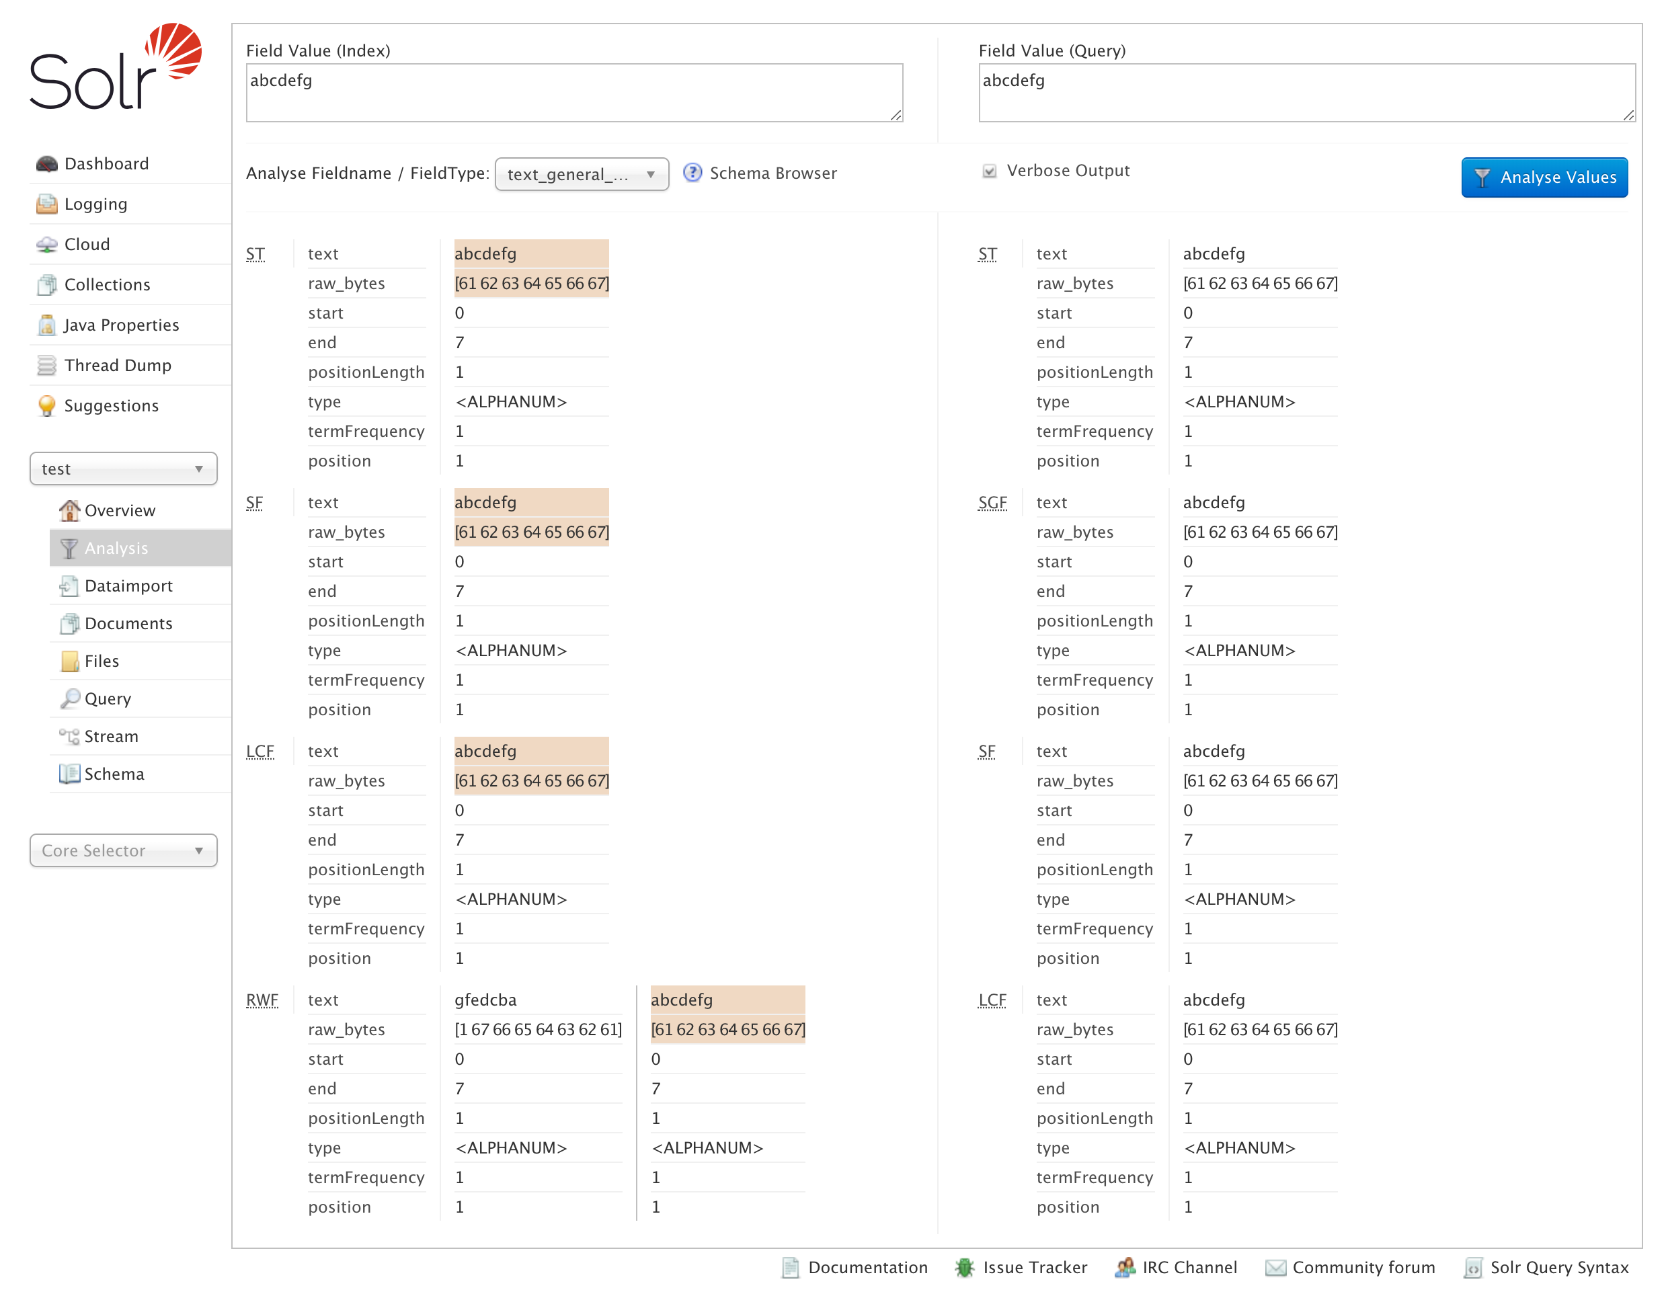
Task: Click the Suggestions lightbulb icon
Action: (46, 406)
